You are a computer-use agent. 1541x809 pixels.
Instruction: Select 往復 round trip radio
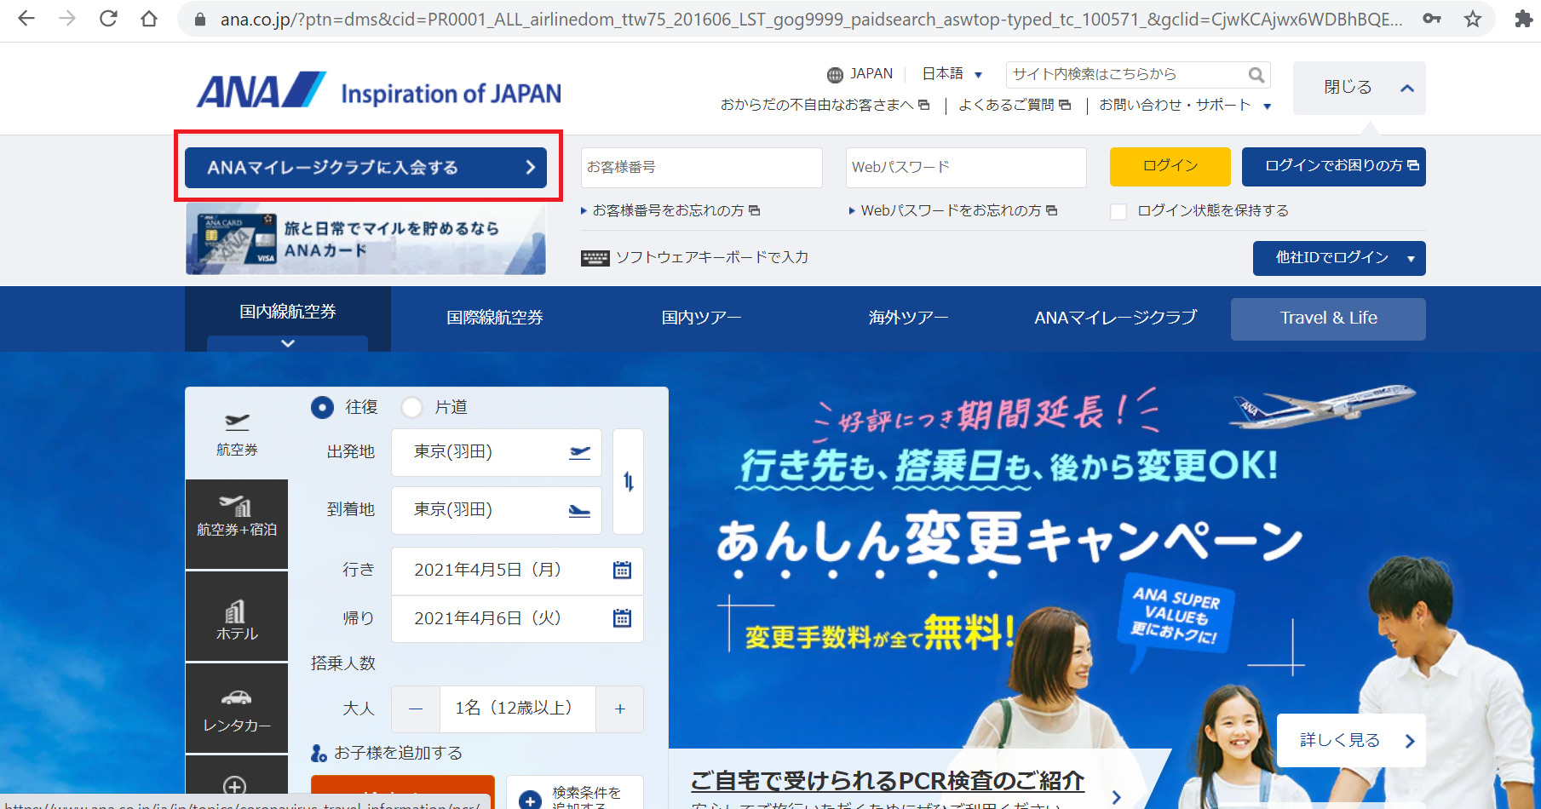click(322, 408)
